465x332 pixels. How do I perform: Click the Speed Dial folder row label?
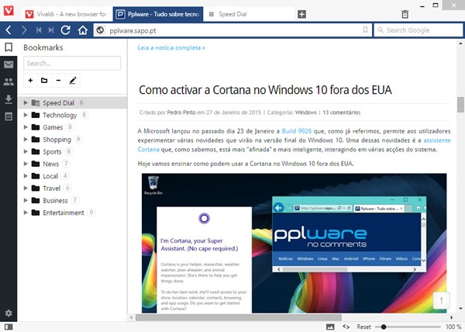[58, 102]
